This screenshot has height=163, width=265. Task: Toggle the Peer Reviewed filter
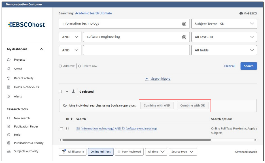[x=129, y=152]
